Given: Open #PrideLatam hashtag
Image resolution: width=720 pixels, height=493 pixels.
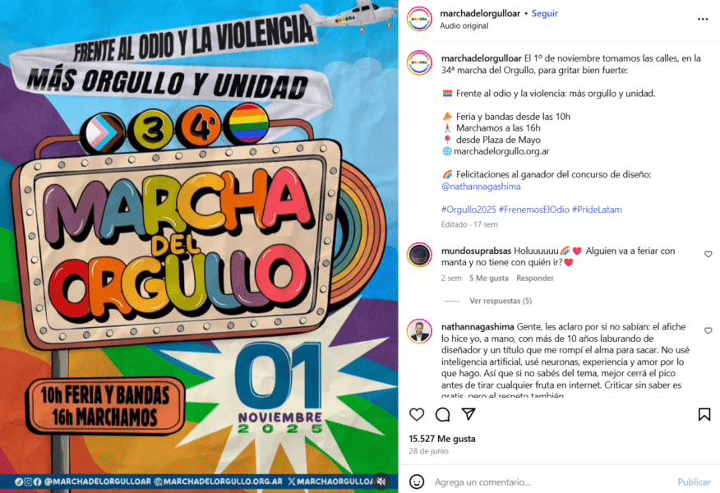Looking at the screenshot, I should [x=597, y=210].
